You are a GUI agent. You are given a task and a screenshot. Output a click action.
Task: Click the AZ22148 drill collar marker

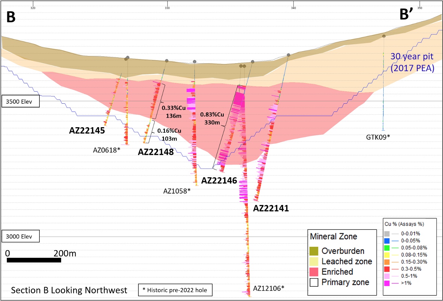[167, 61]
